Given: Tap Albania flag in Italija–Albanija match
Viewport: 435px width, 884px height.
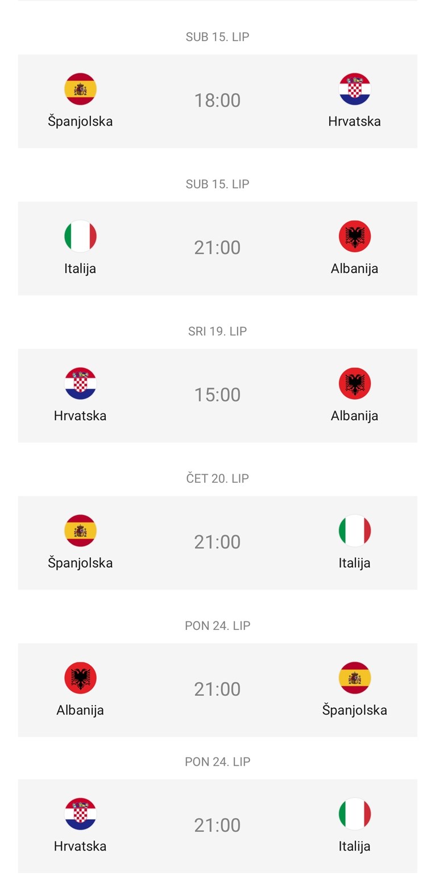Looking at the screenshot, I should click(x=355, y=236).
